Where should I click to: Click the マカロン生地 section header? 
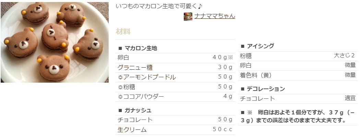point(137,48)
